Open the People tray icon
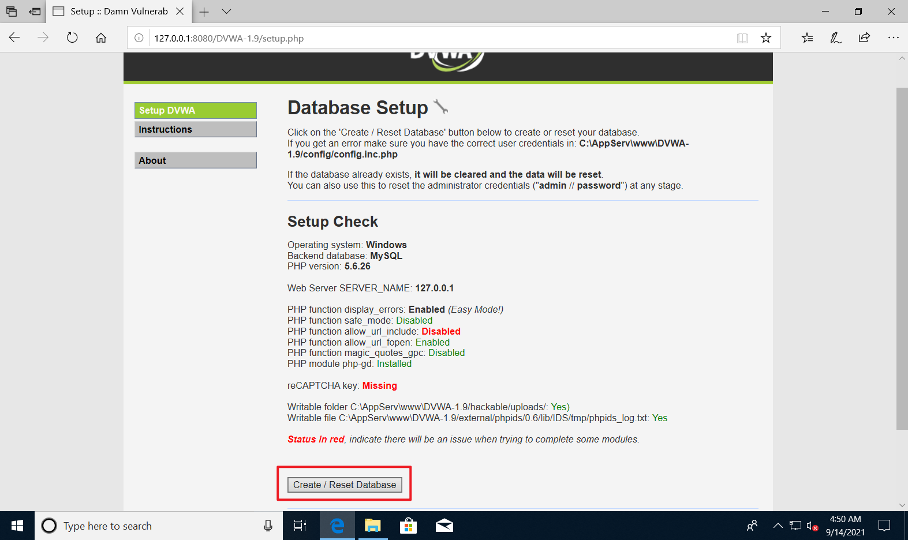 [752, 526]
